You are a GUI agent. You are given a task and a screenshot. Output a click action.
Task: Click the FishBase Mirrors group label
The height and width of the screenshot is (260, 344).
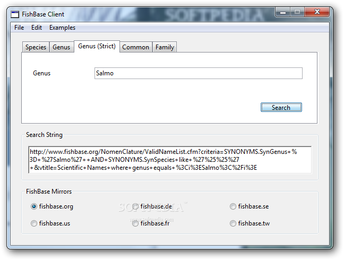coord(49,192)
